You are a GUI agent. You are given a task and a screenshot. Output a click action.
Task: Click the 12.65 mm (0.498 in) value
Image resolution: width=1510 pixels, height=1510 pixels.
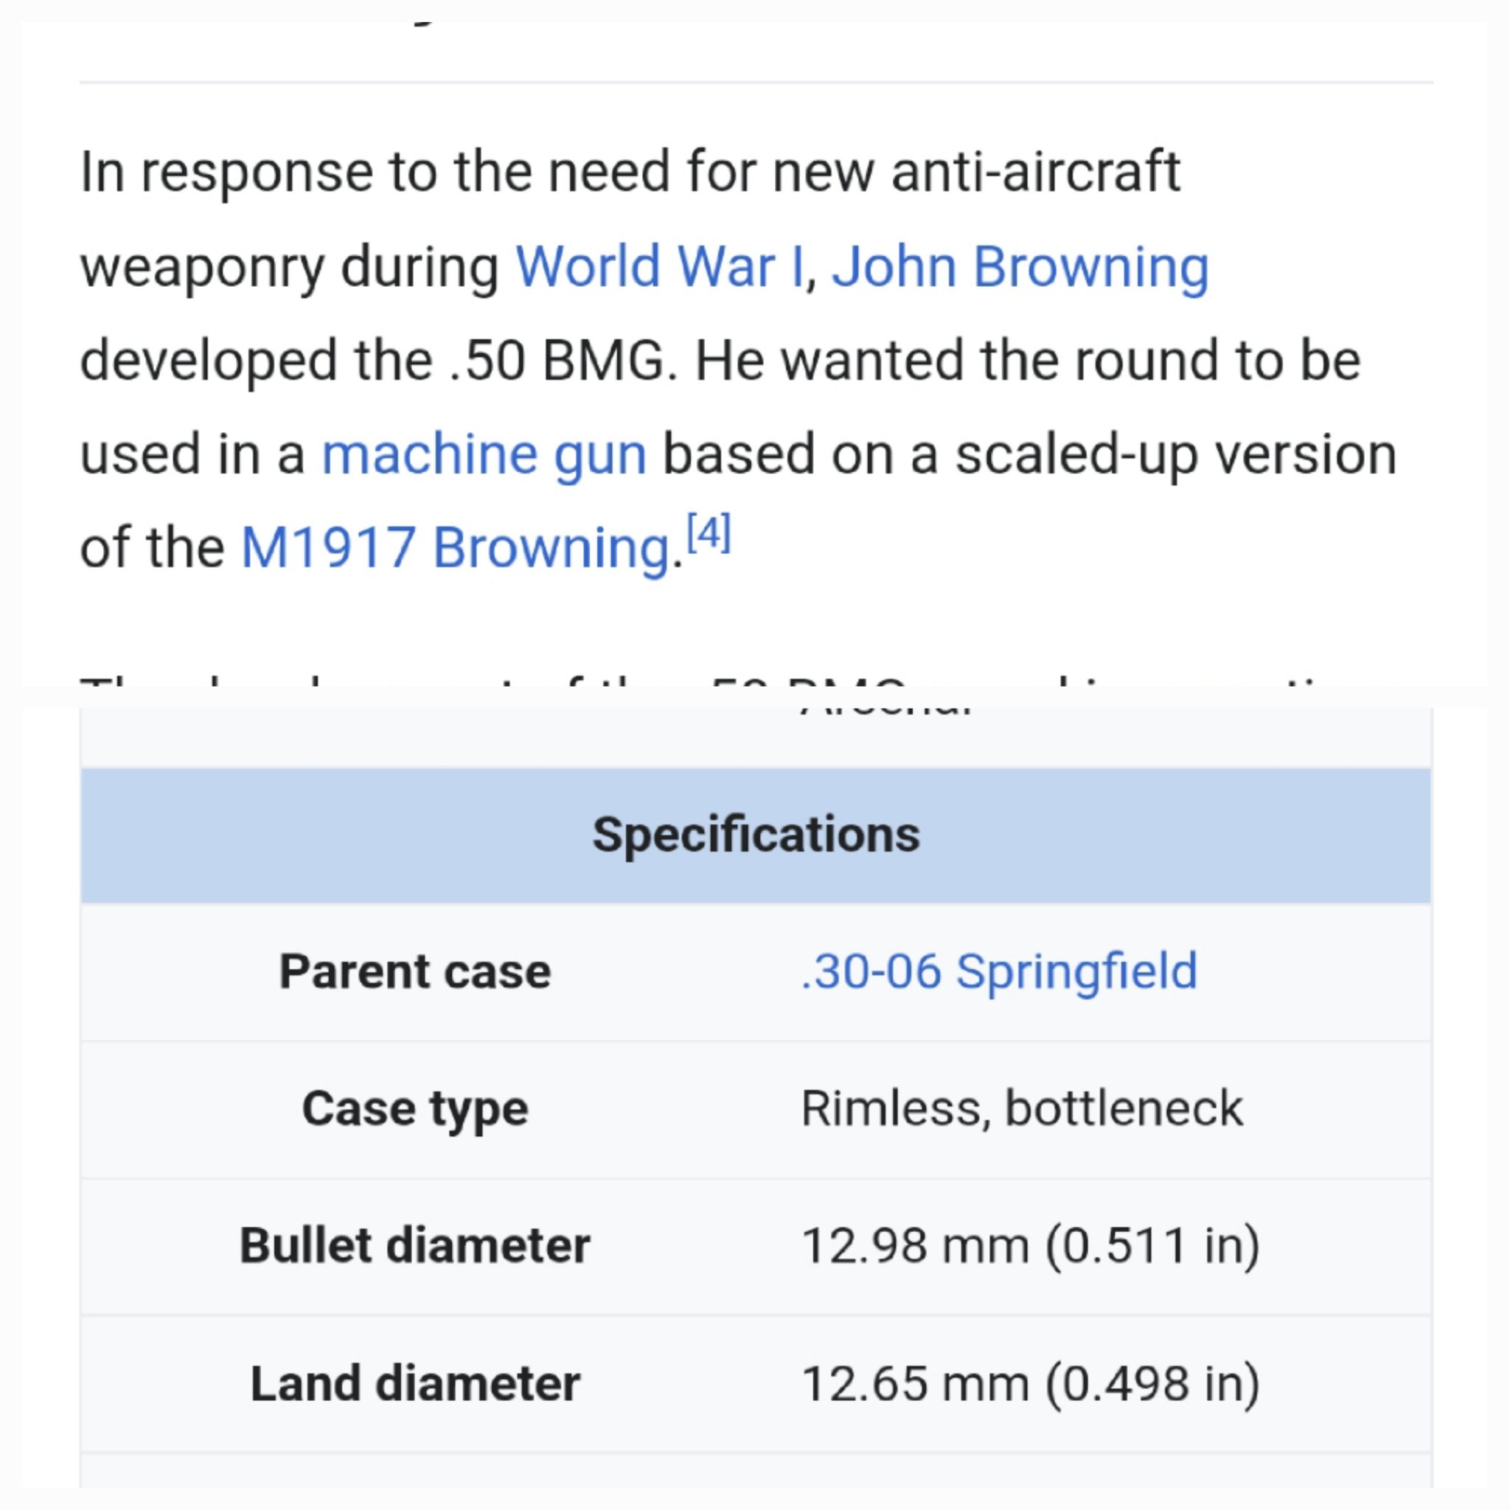(1030, 1383)
